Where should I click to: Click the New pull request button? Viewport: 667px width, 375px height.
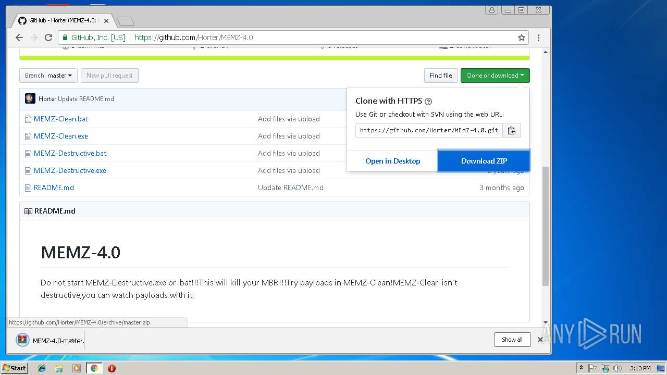[109, 76]
